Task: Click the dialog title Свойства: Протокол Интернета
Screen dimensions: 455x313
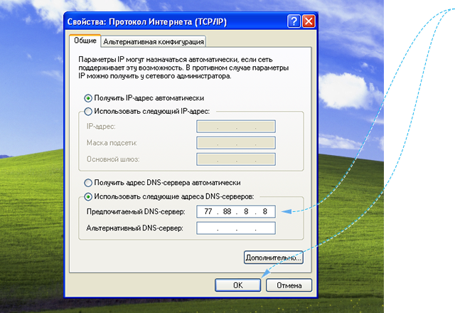Action: click(x=147, y=22)
